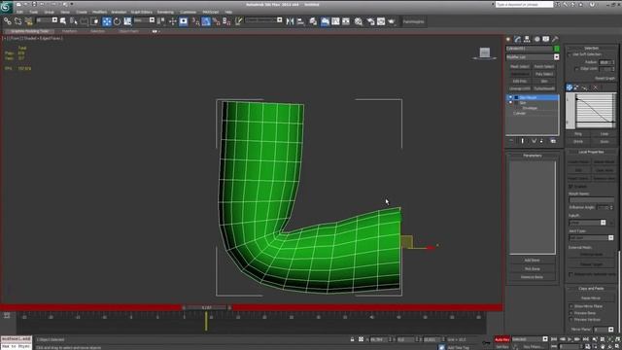Screen dimensions: 622x350
Task: Click the Add Bone button
Action: (532, 261)
